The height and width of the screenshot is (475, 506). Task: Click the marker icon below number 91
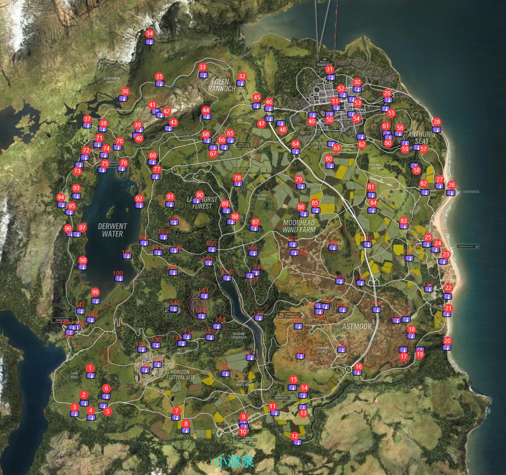[170, 204]
